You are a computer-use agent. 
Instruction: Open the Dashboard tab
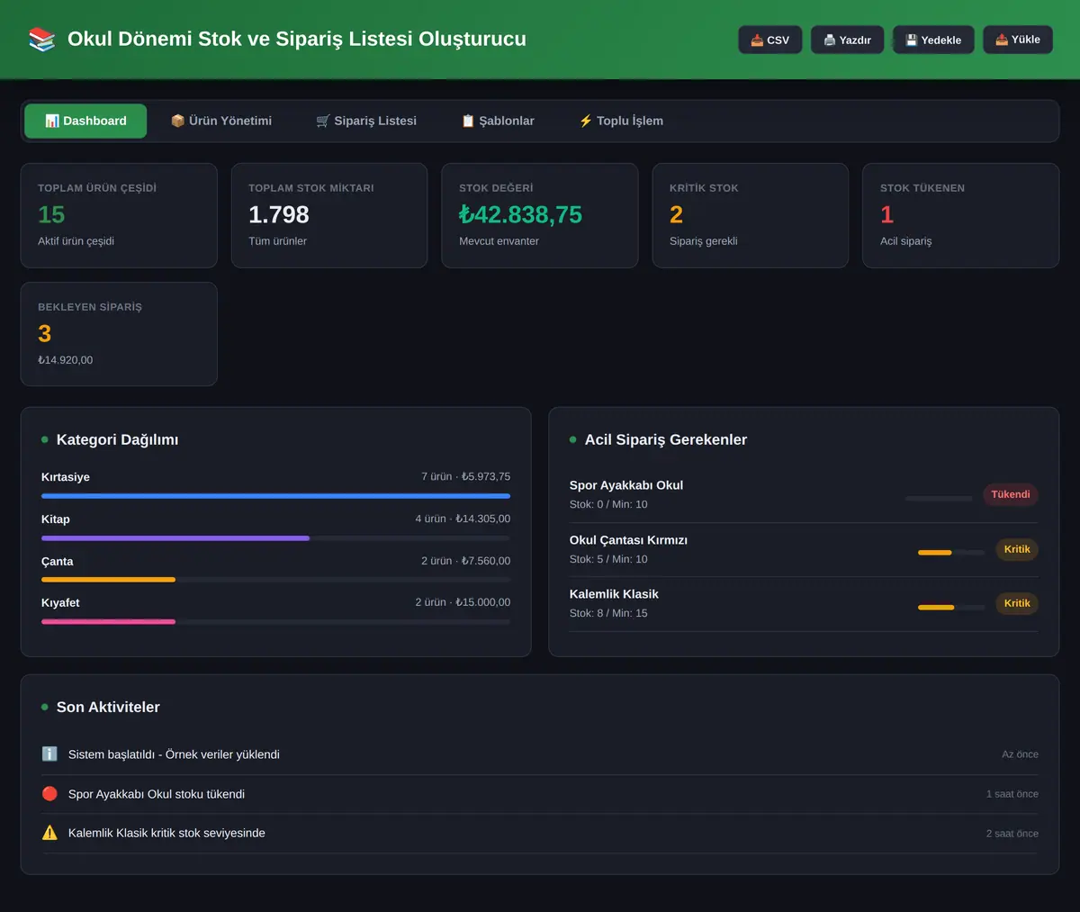(x=85, y=121)
